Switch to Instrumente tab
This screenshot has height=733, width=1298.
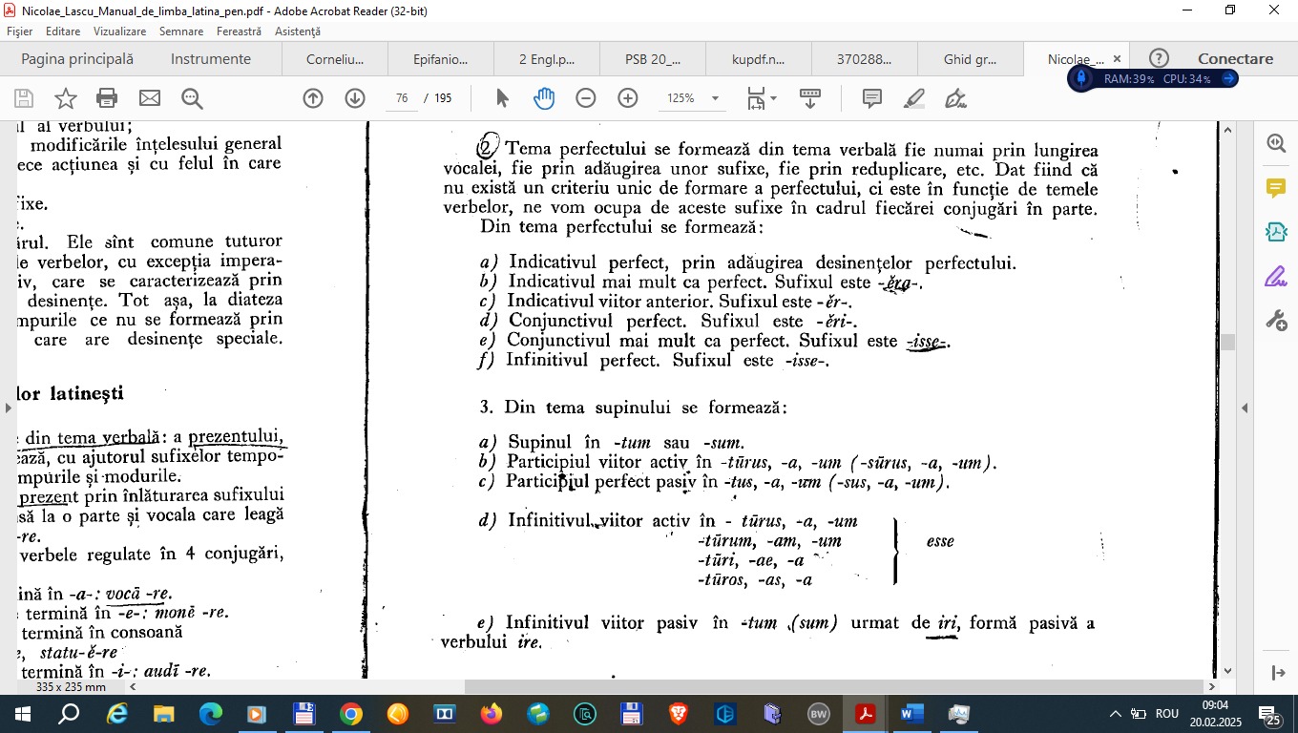pyautogui.click(x=211, y=59)
